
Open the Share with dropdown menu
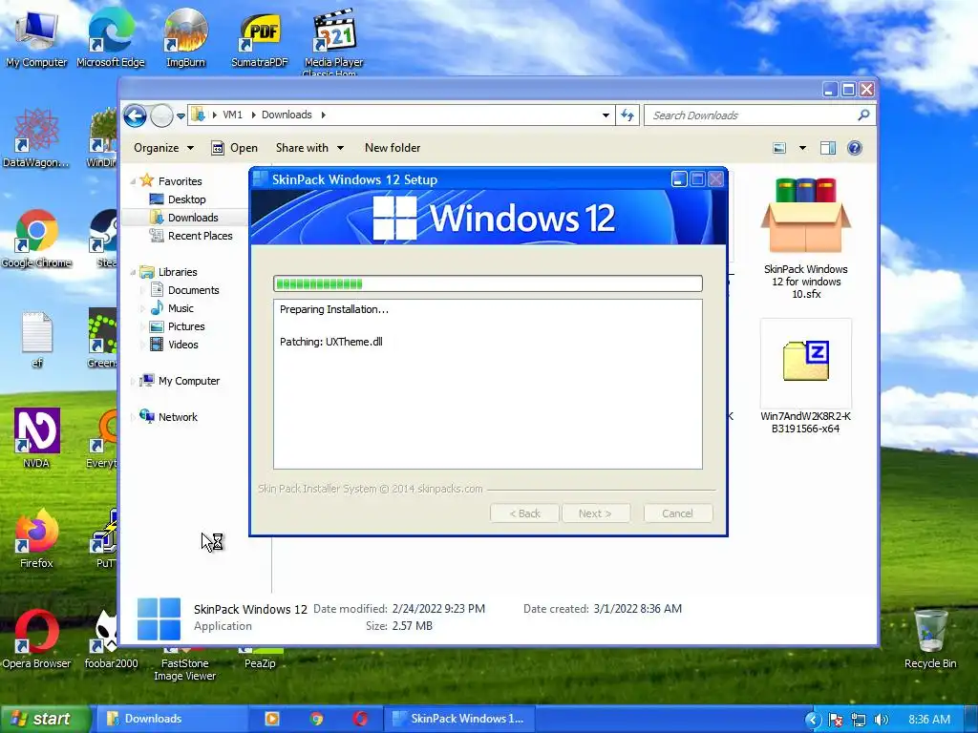click(x=309, y=148)
